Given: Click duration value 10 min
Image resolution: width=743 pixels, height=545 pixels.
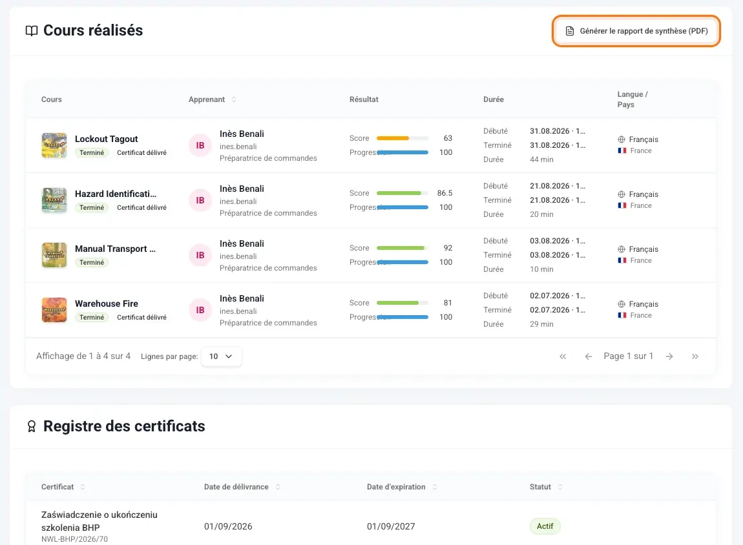Looking at the screenshot, I should coord(541,269).
